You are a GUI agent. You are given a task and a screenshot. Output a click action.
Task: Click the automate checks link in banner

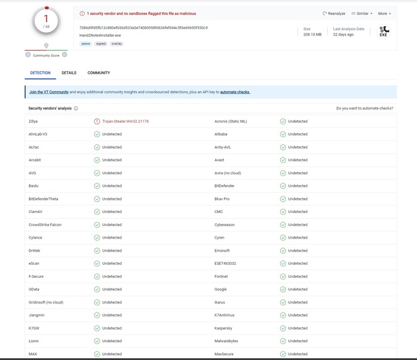(x=235, y=92)
